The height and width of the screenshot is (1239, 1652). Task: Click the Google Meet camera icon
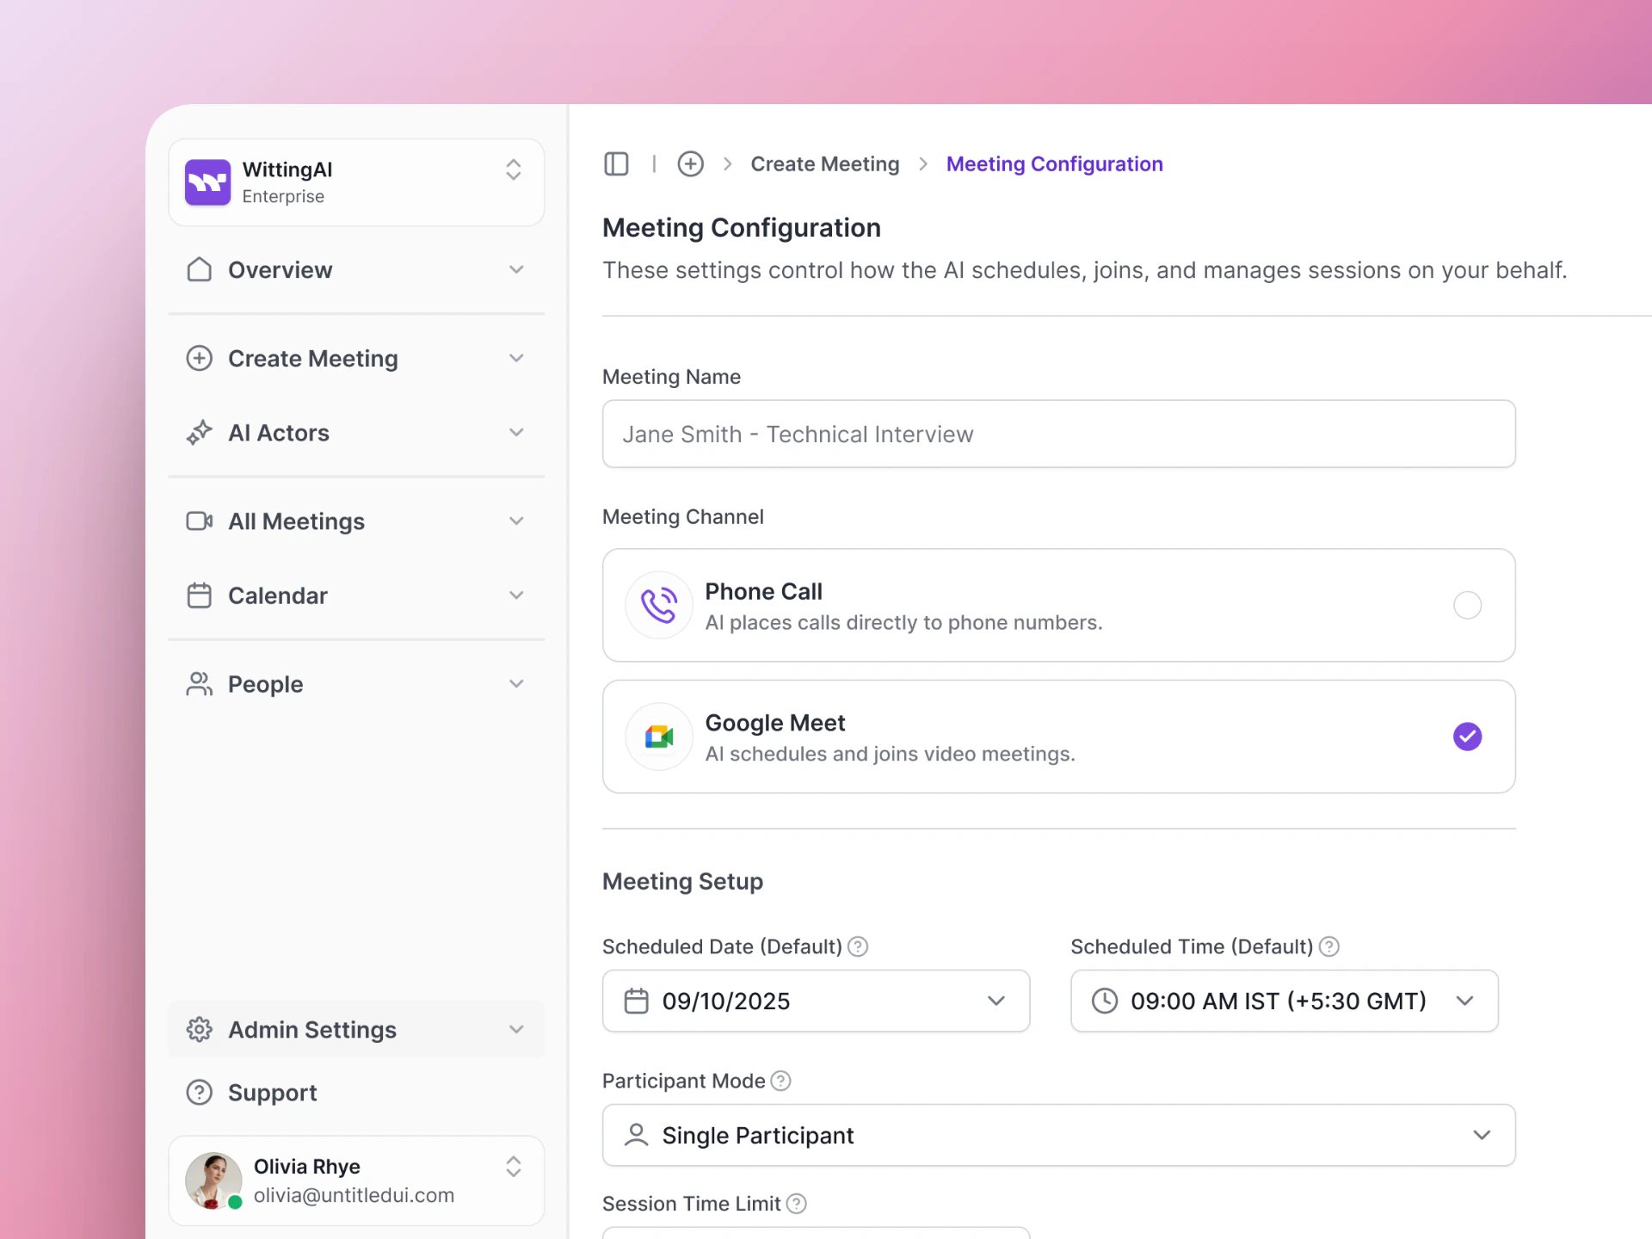[x=659, y=737]
